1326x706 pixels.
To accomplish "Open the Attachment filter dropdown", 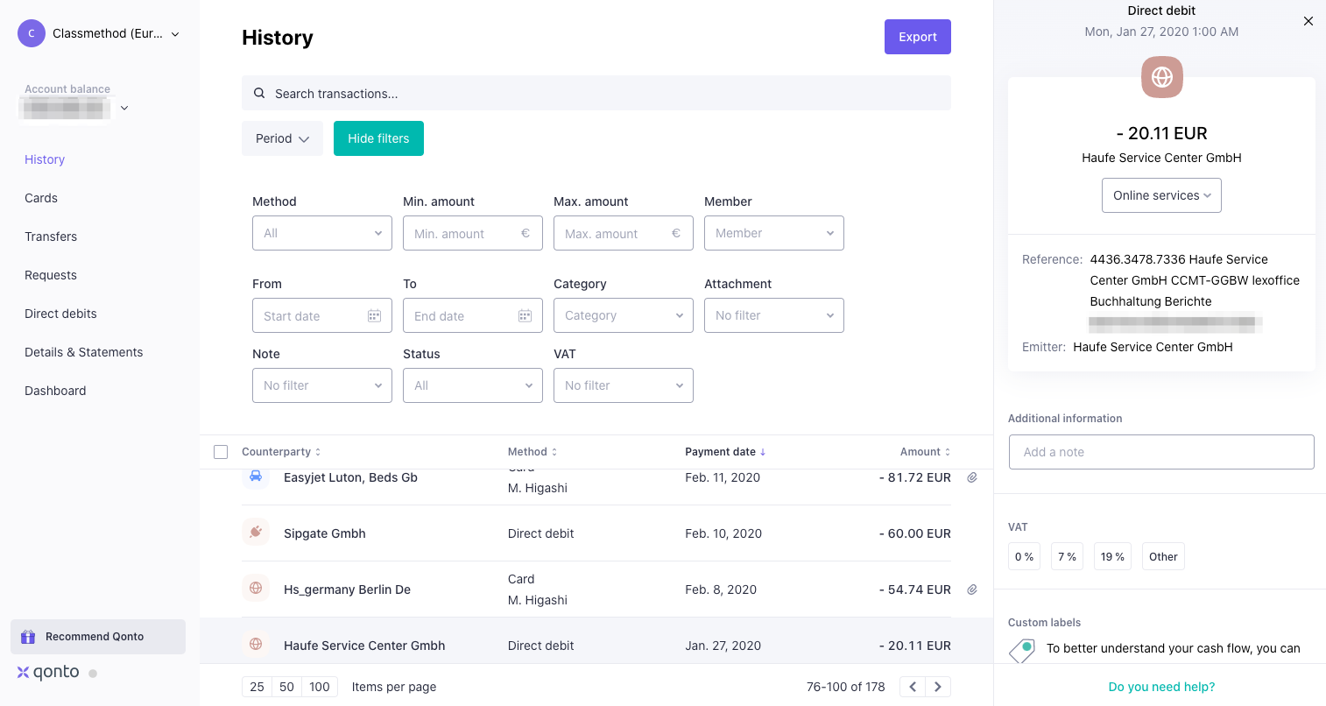I will tap(774, 315).
